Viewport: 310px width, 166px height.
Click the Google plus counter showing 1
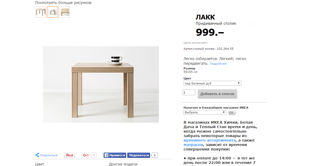coord(94,155)
